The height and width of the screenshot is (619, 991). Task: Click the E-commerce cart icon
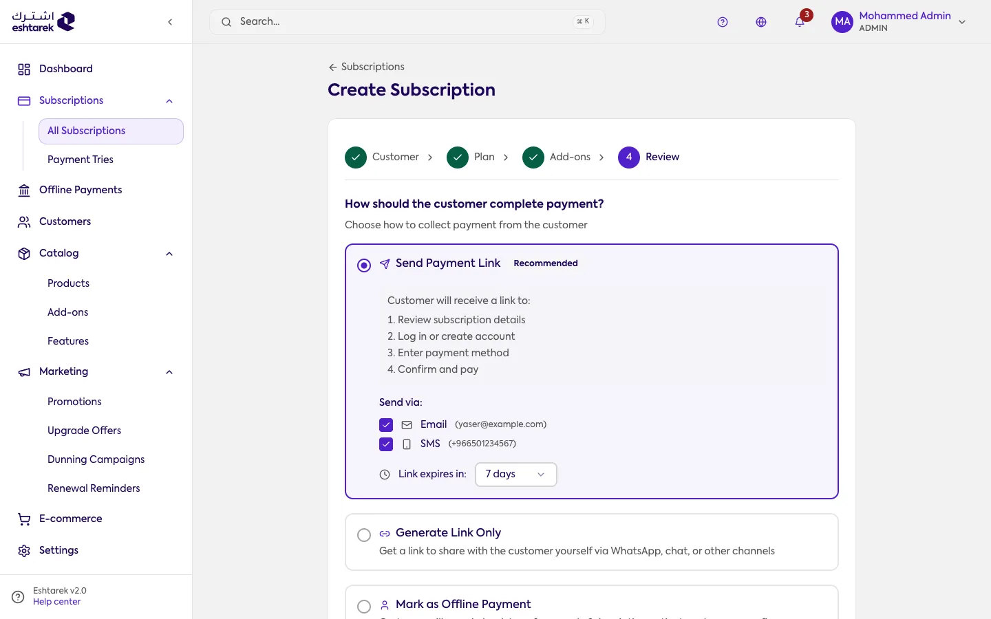coord(24,519)
